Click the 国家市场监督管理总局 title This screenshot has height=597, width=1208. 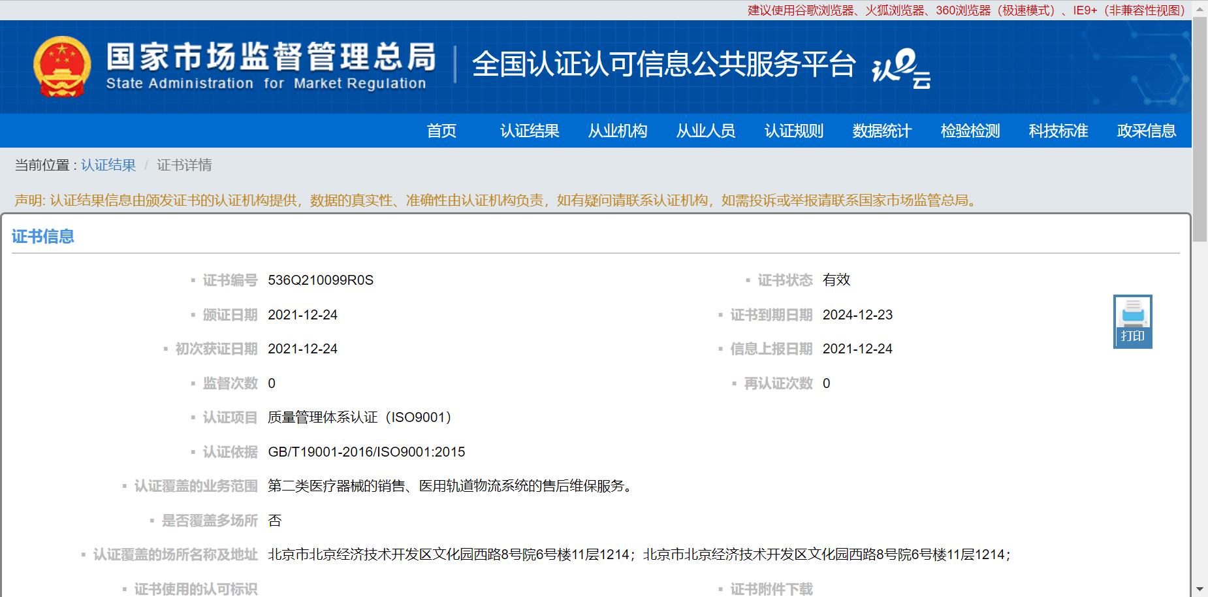(271, 57)
